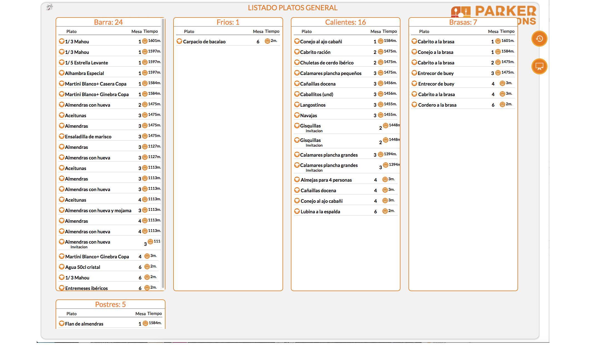Select the Calientes: 16 section header

(x=345, y=22)
